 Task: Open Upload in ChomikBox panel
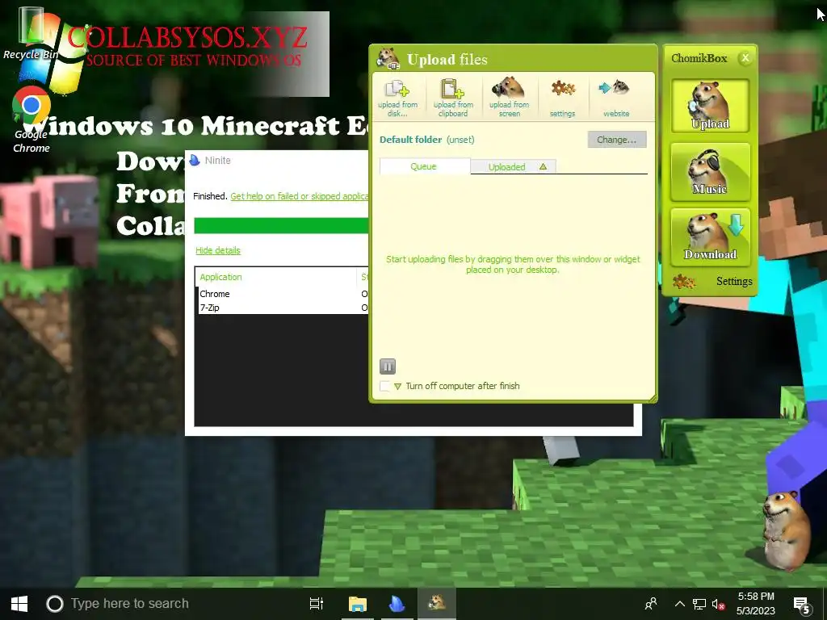(710, 106)
